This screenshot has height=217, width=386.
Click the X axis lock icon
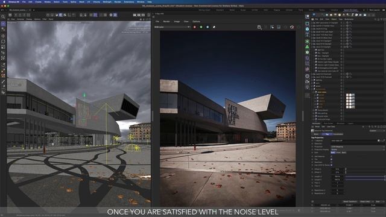(16, 15)
